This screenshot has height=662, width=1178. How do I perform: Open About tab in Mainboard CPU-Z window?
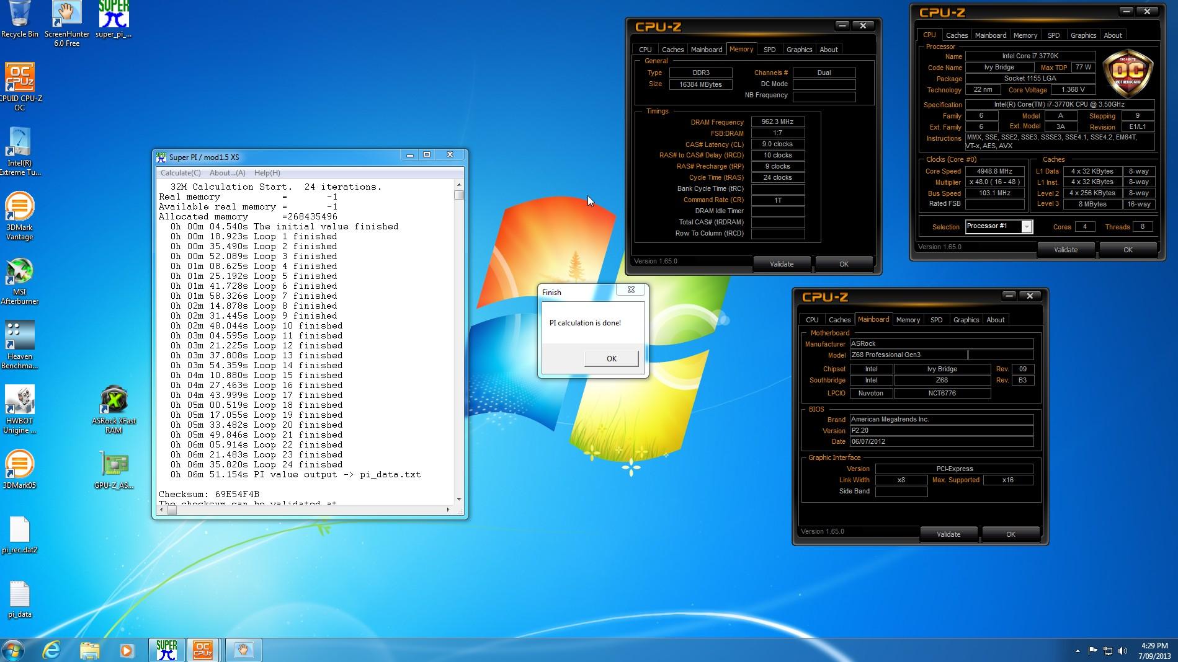tap(995, 320)
